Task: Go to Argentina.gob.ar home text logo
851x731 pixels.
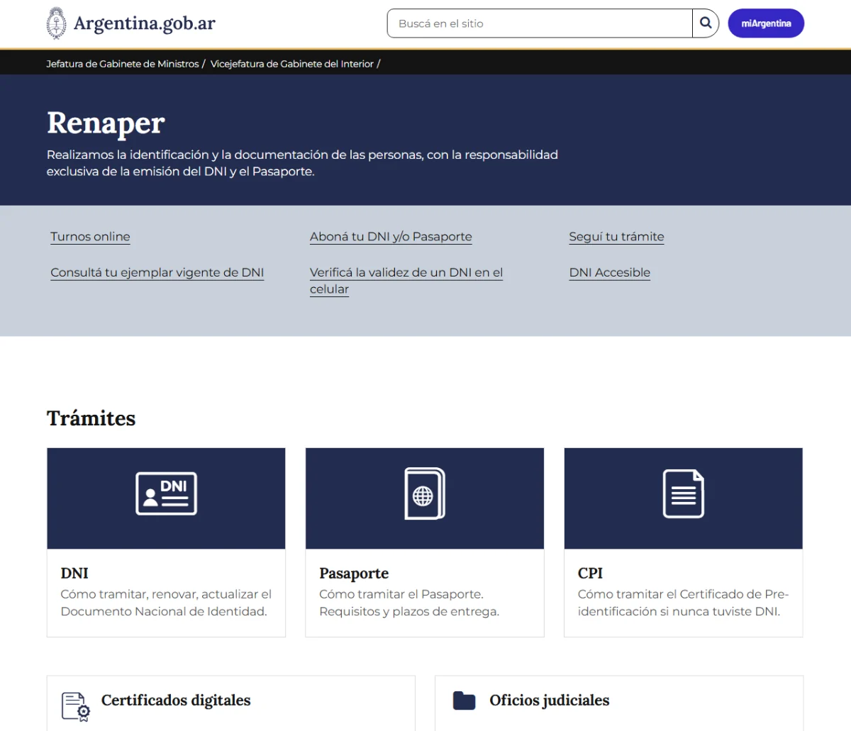Action: pos(144,23)
